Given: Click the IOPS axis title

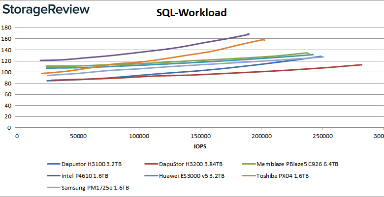Looking at the screenshot, I should coord(199,146).
